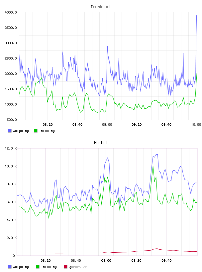This screenshot has height=272, width=202.
Task: Click the 10.0 K y-axis label in Mumbai chart
Action: pos(11,166)
